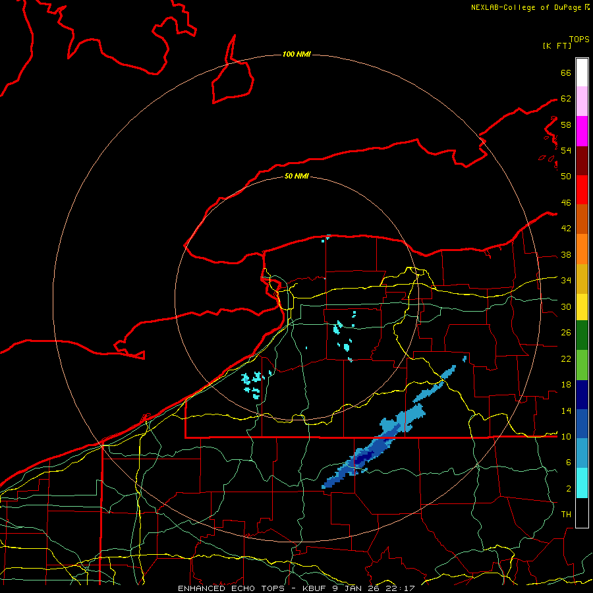Click the cyan echo inside the 50 NMI ring
This screenshot has height=593, width=593.
343,336
